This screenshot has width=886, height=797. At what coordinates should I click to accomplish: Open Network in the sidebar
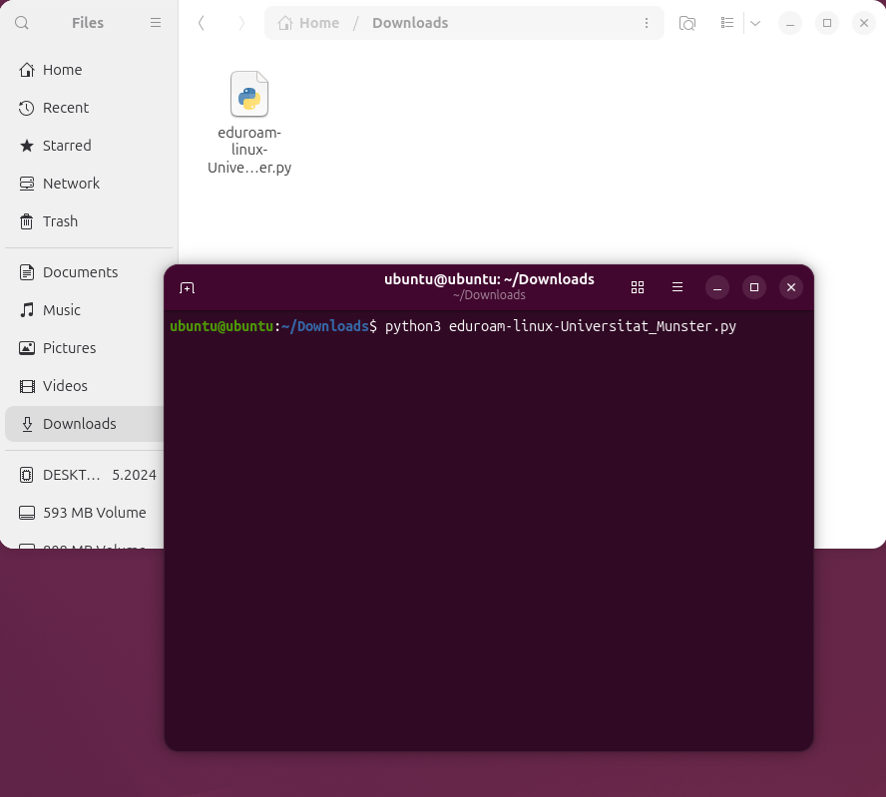pos(89,183)
